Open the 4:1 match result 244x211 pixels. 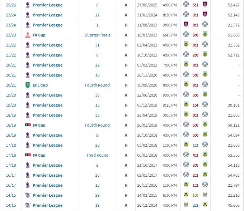click(x=195, y=155)
